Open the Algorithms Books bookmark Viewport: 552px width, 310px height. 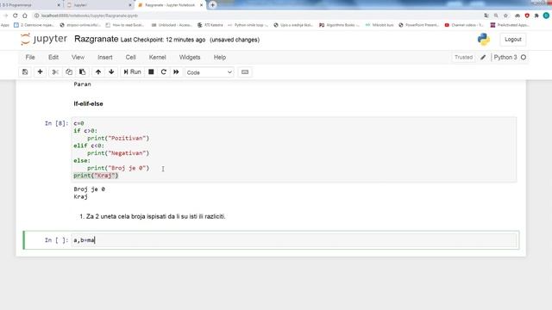click(340, 25)
